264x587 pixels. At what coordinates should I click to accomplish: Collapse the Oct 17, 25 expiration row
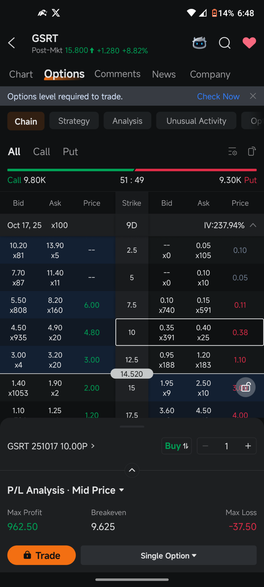pyautogui.click(x=253, y=225)
